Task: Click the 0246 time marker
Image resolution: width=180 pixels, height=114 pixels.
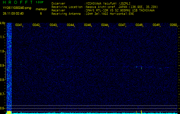Action: pyautogui.click(x=105, y=25)
